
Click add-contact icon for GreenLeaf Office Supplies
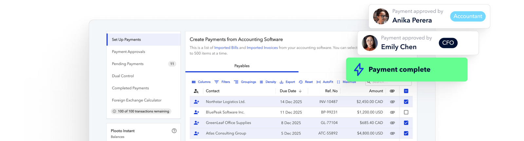pos(196,123)
